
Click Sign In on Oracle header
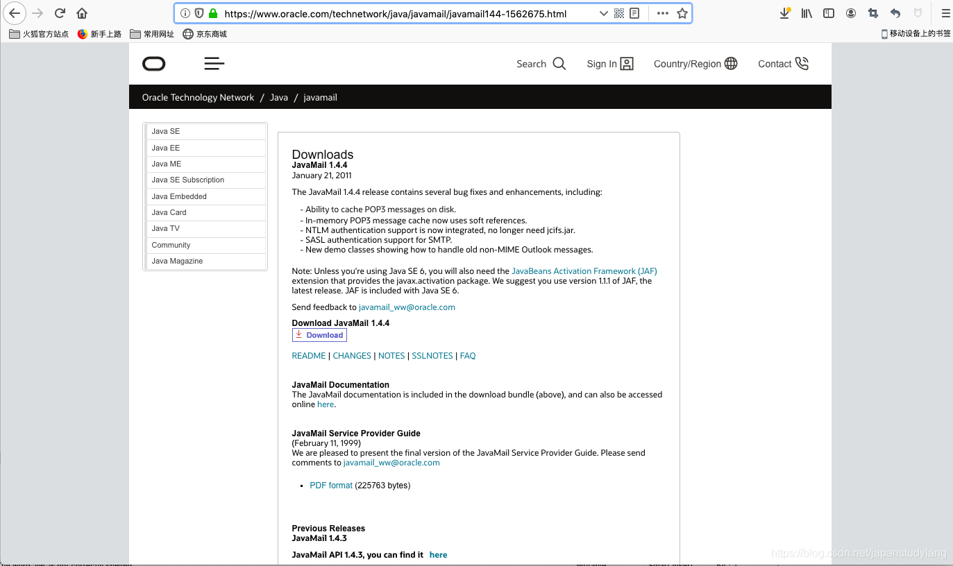point(610,64)
